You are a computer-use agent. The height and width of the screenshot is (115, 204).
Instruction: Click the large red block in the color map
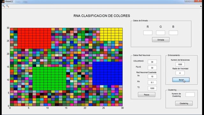(x=34, y=38)
